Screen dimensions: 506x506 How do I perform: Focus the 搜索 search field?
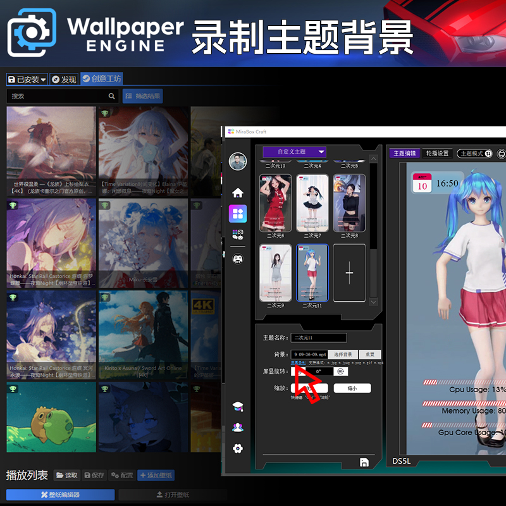pyautogui.click(x=63, y=96)
